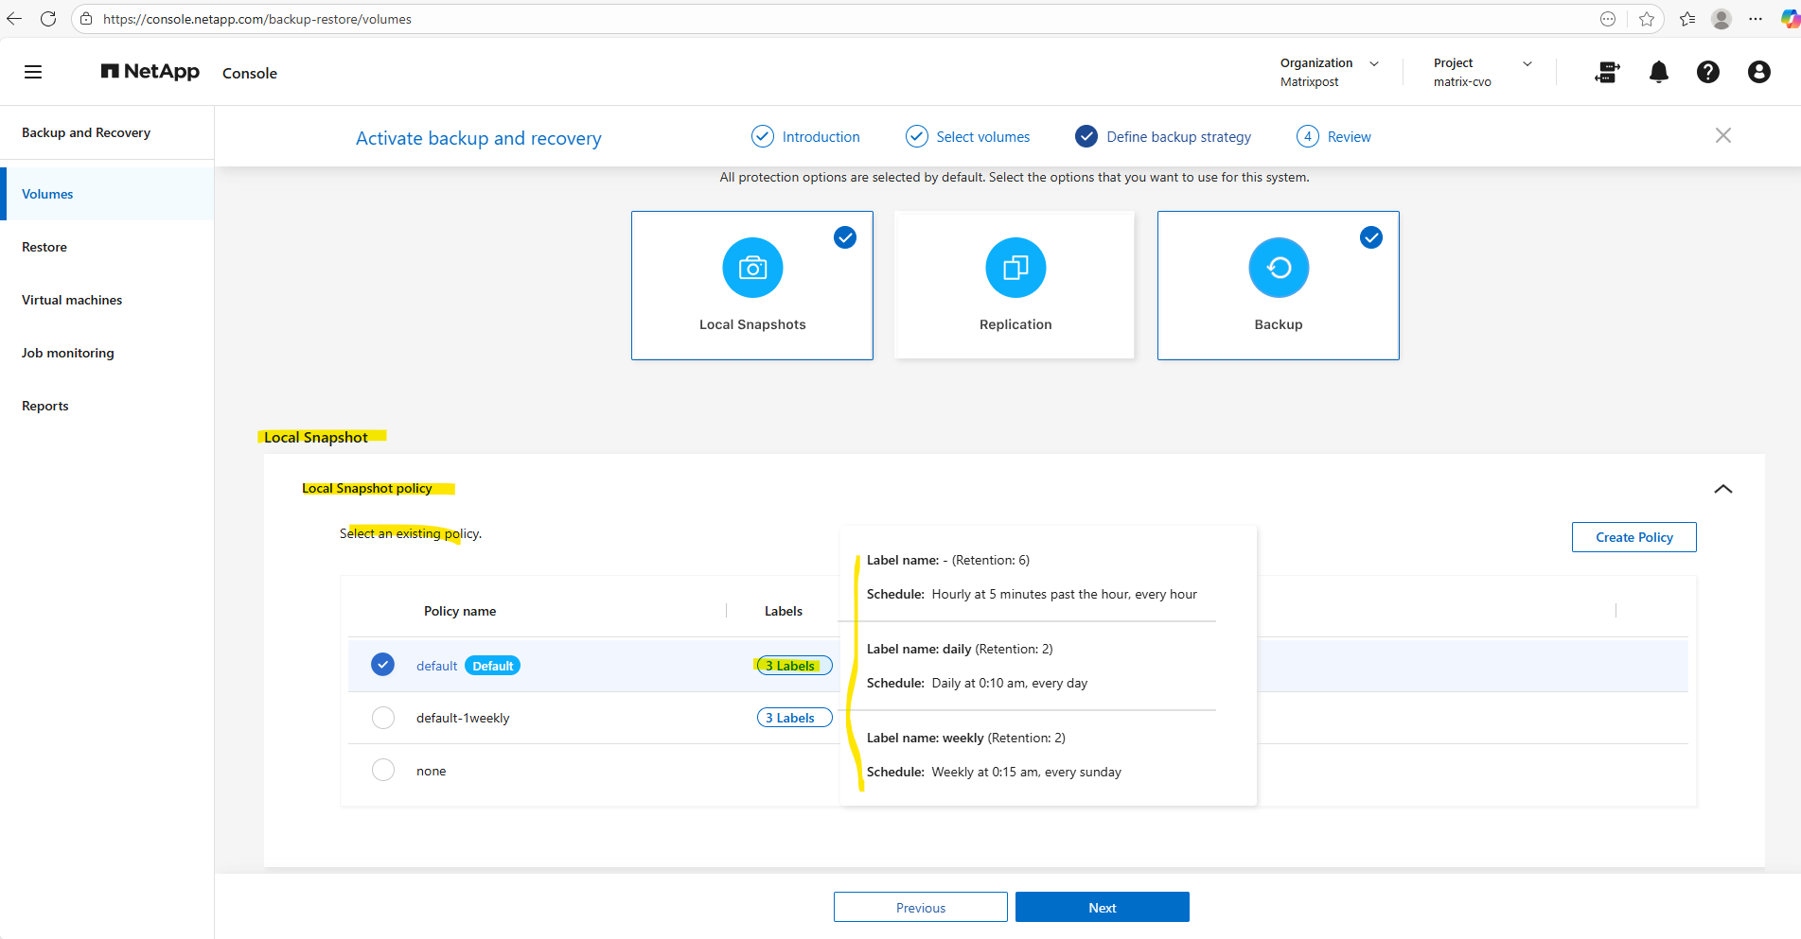Image resolution: width=1801 pixels, height=939 pixels.
Task: Select the default-1weekly policy radio button
Action: tap(383, 718)
